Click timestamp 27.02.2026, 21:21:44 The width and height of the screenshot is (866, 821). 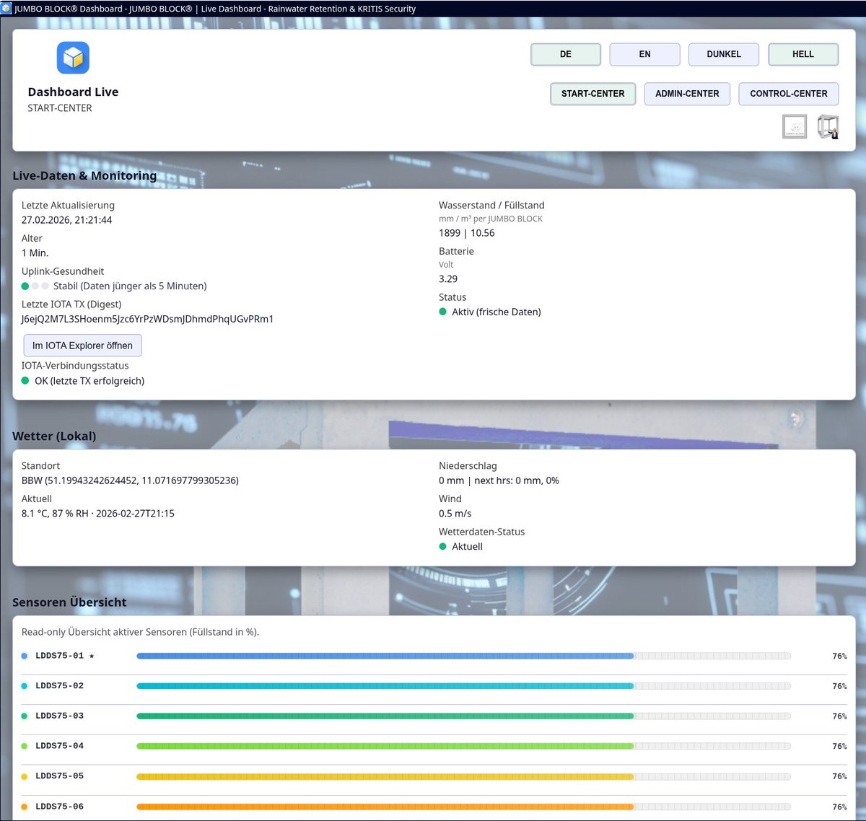point(66,220)
